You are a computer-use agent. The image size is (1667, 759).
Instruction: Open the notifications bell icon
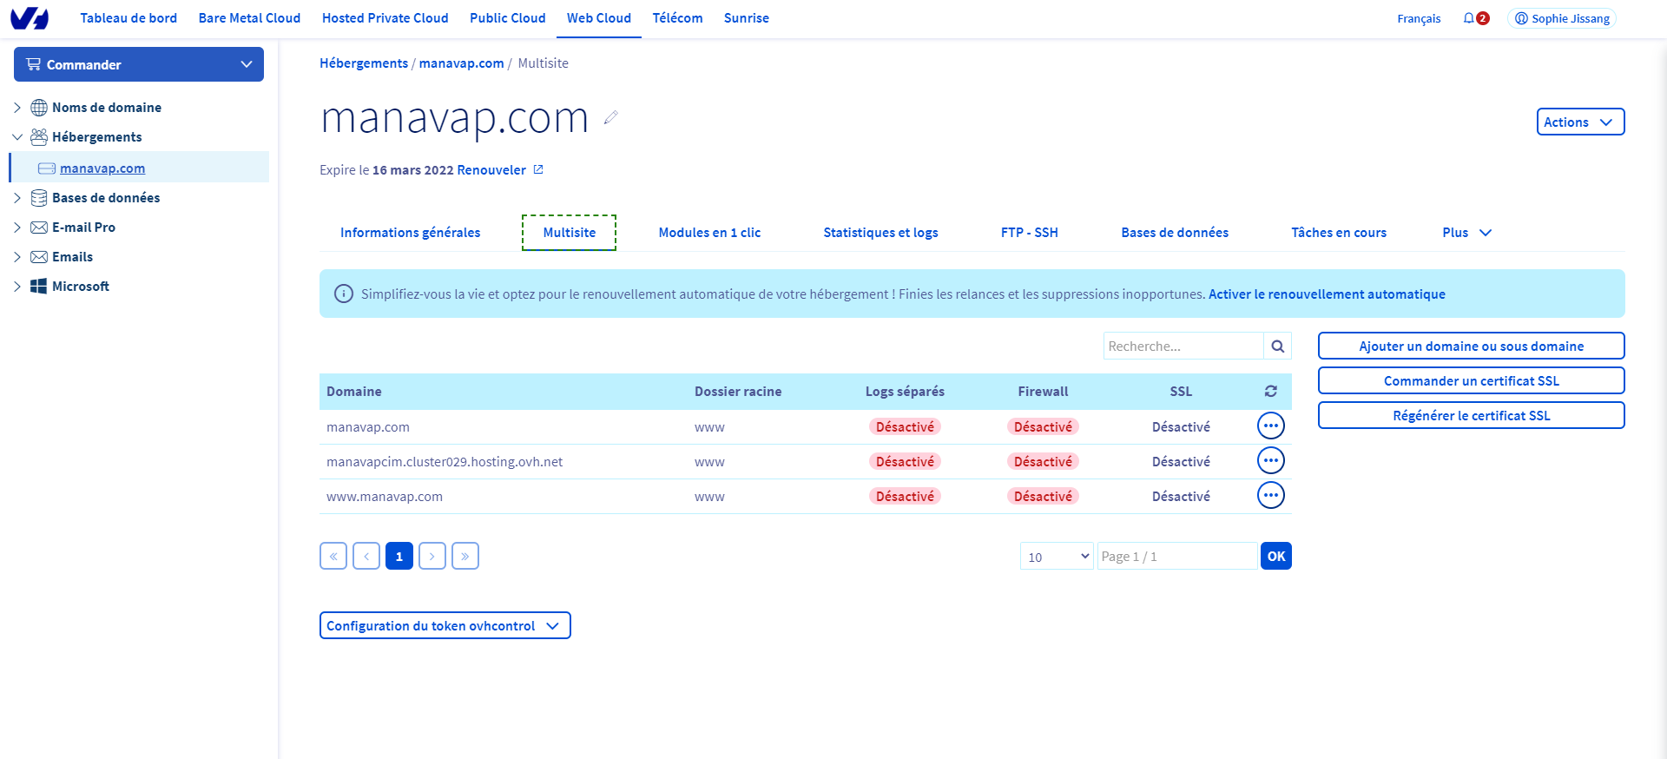pyautogui.click(x=1469, y=18)
